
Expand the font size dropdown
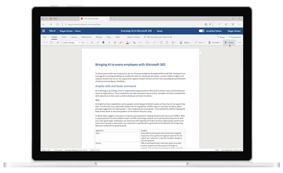pyautogui.click(x=84, y=42)
